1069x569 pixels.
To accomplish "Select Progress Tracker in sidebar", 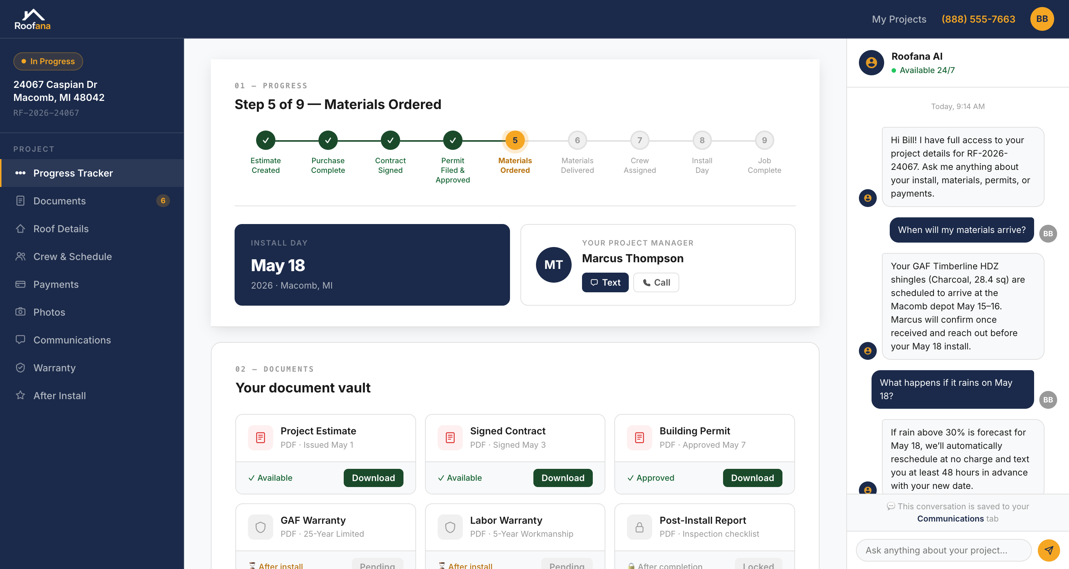I will point(92,173).
